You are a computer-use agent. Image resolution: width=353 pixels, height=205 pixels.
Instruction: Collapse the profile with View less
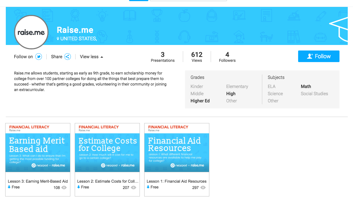(92, 57)
